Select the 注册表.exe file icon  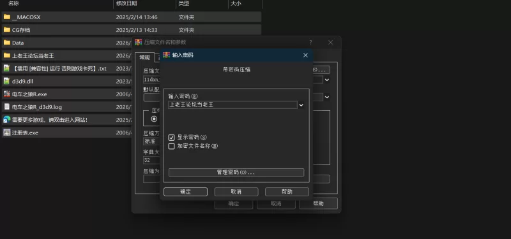pos(6,133)
